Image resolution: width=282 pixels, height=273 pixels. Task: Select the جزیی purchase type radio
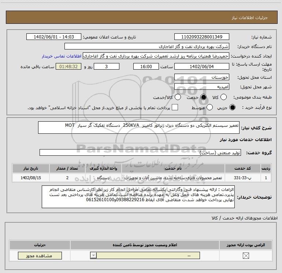coord(232,107)
